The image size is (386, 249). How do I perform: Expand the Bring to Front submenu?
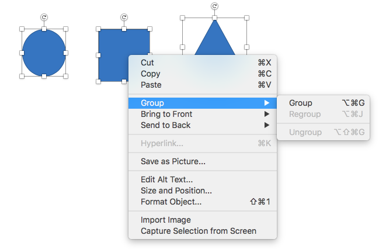[166, 114]
